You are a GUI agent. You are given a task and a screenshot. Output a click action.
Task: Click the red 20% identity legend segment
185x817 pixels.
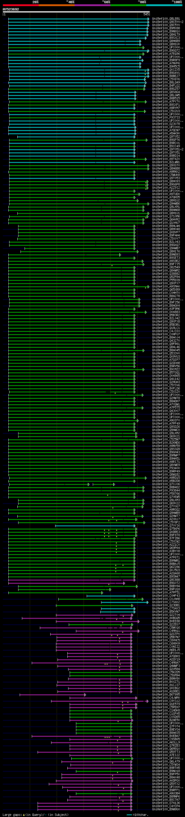point(21,5)
